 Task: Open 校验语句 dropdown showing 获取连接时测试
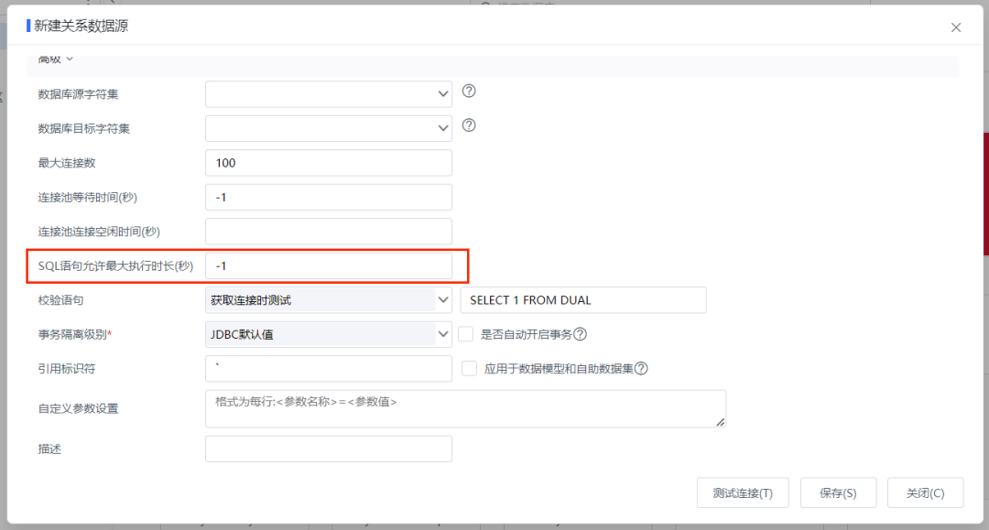[329, 300]
